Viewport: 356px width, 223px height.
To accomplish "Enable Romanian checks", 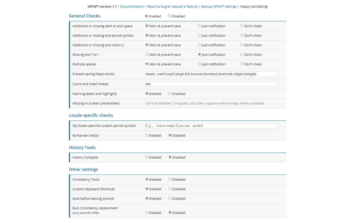I will click(147, 135).
